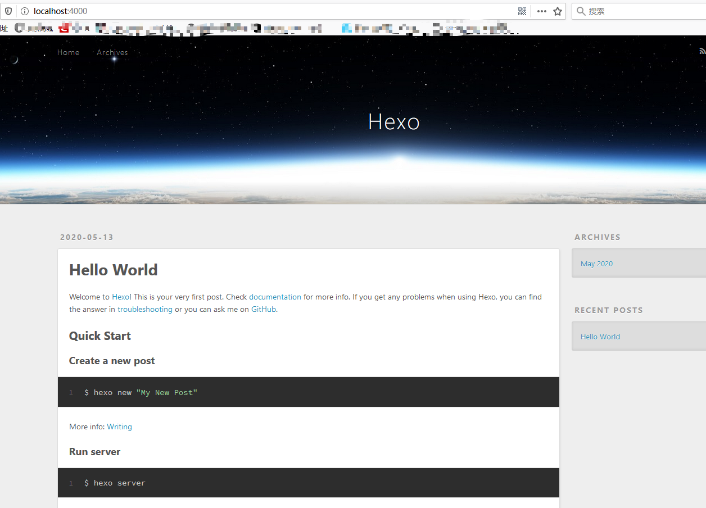Screen dimensions: 706x508
Task: Open the documentation link
Action: [x=275, y=297]
